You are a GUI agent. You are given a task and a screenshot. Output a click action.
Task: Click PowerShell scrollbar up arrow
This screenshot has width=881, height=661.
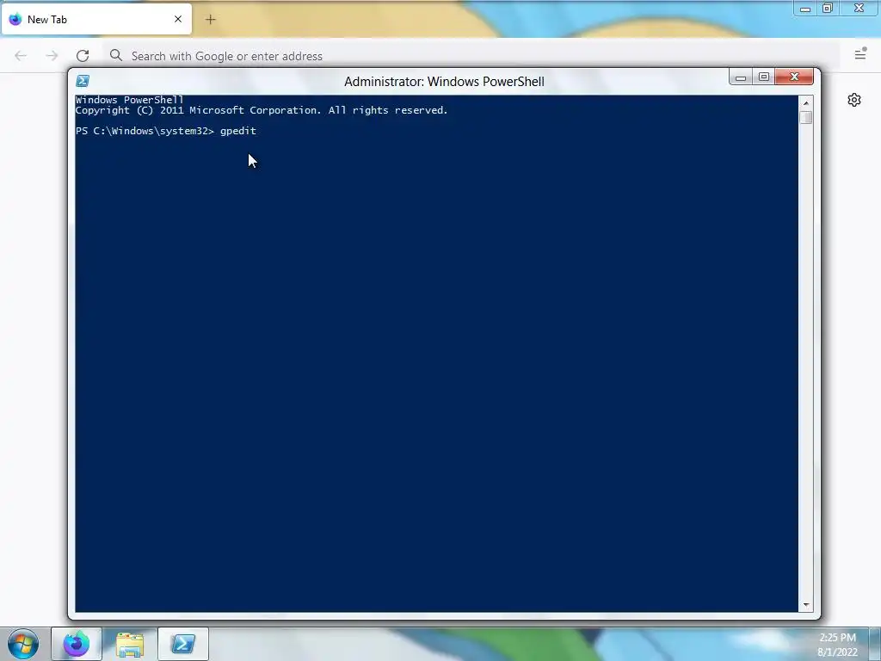(805, 103)
